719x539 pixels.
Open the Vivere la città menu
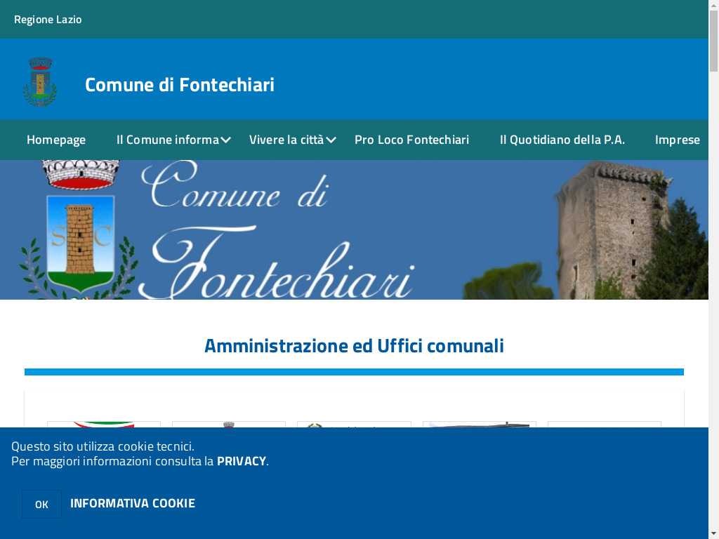[x=286, y=140]
